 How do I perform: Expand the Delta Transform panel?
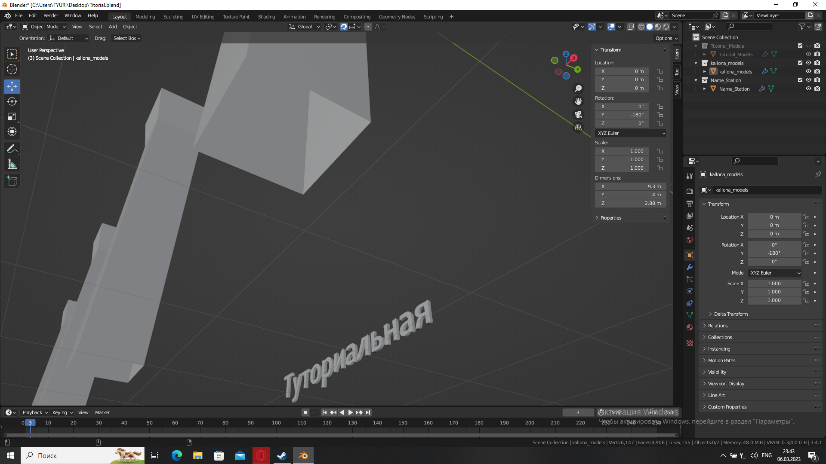click(730, 314)
